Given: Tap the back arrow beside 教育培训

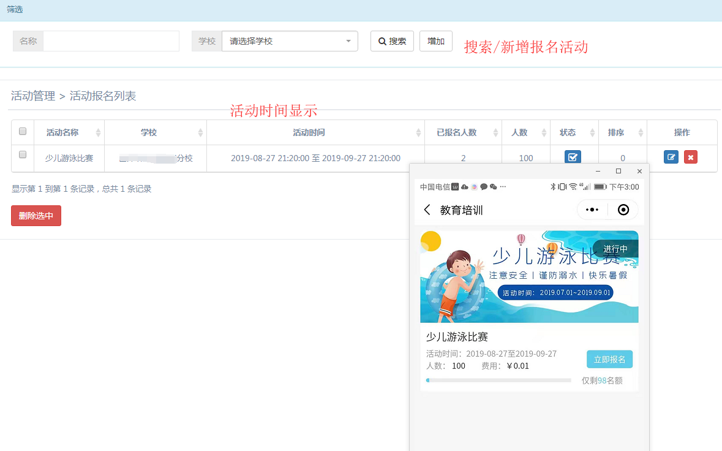Looking at the screenshot, I should coord(427,210).
